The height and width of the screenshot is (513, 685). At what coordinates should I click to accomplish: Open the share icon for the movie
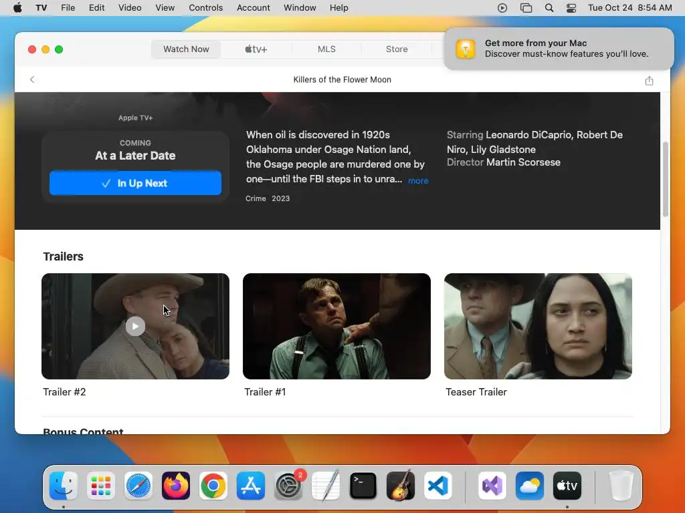649,80
